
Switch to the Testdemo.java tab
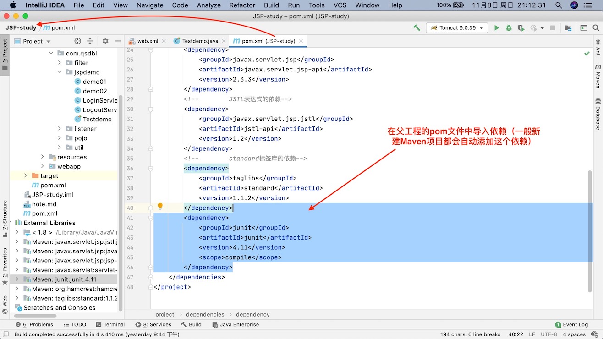click(200, 41)
